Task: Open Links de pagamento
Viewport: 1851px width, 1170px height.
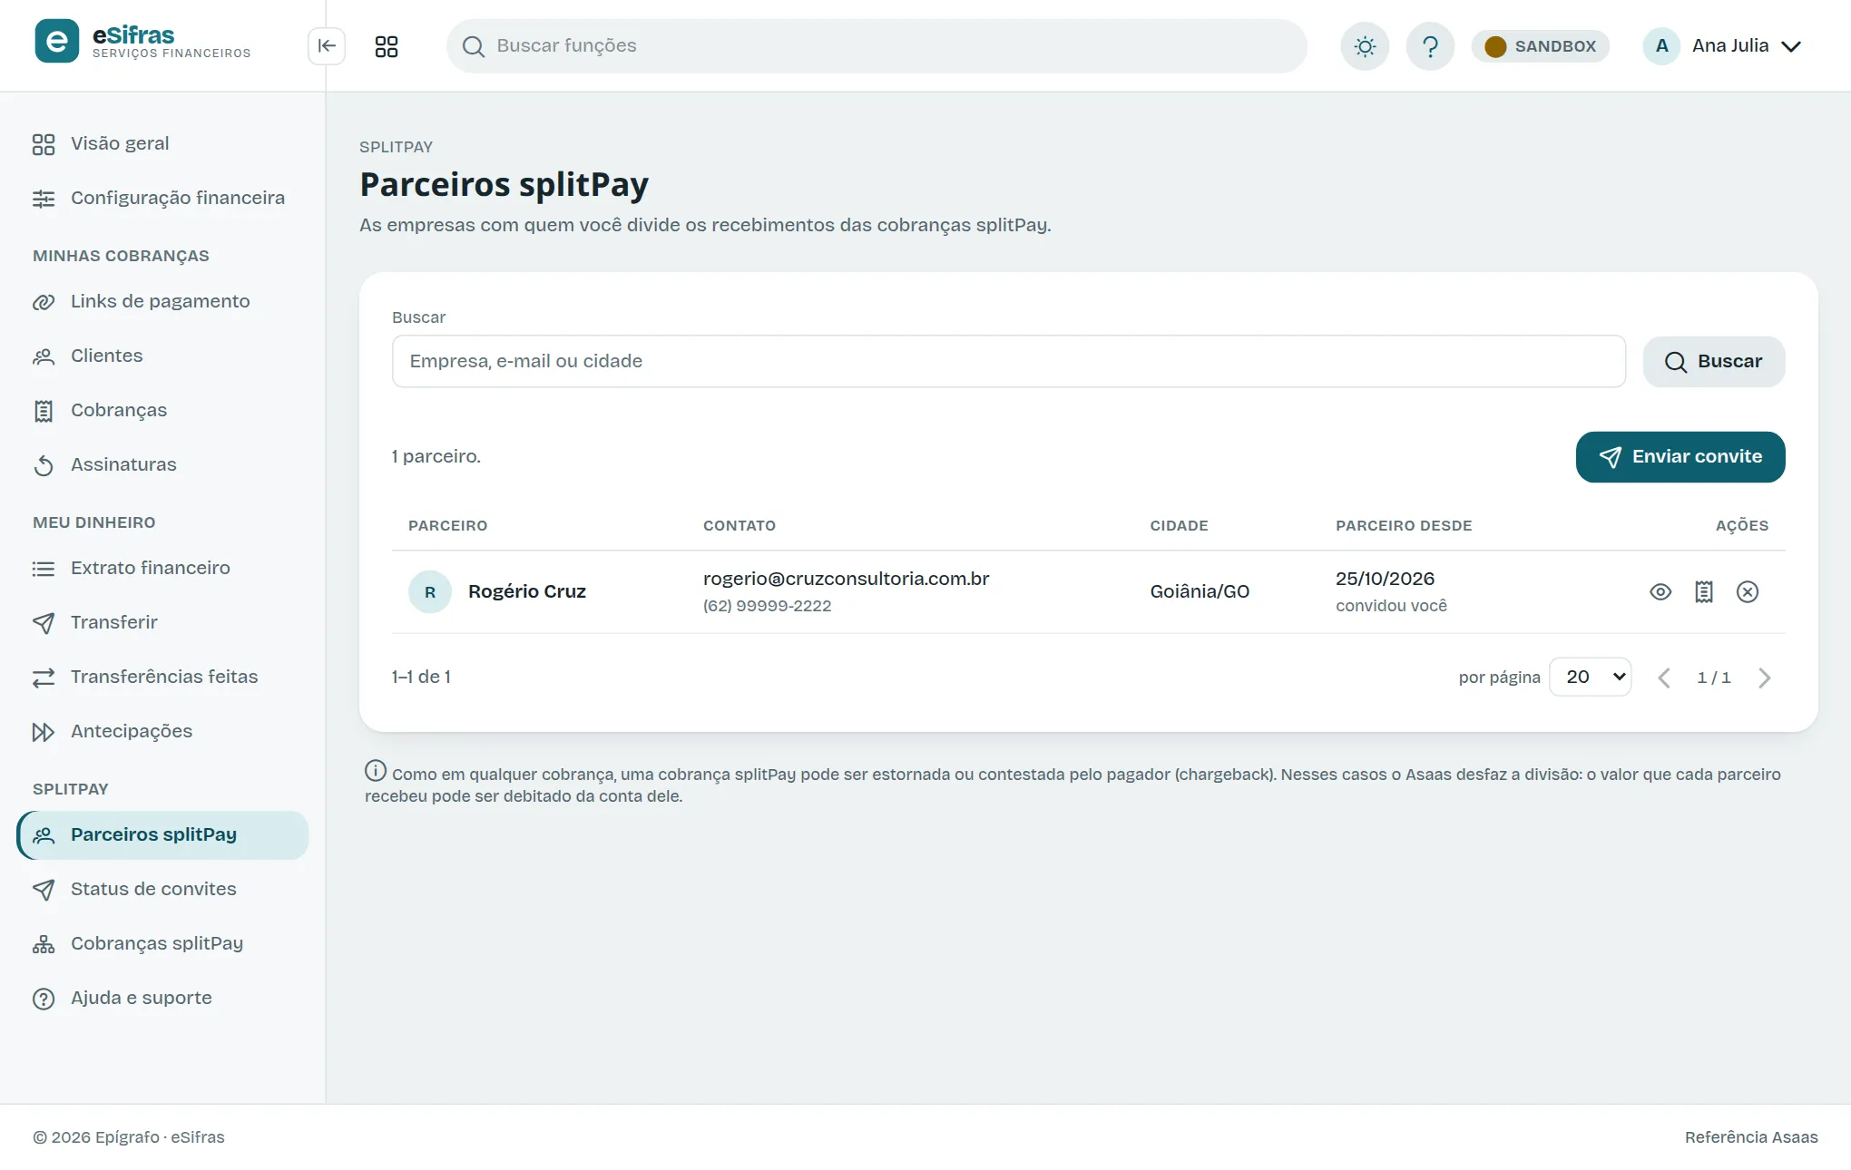Action: click(x=162, y=301)
